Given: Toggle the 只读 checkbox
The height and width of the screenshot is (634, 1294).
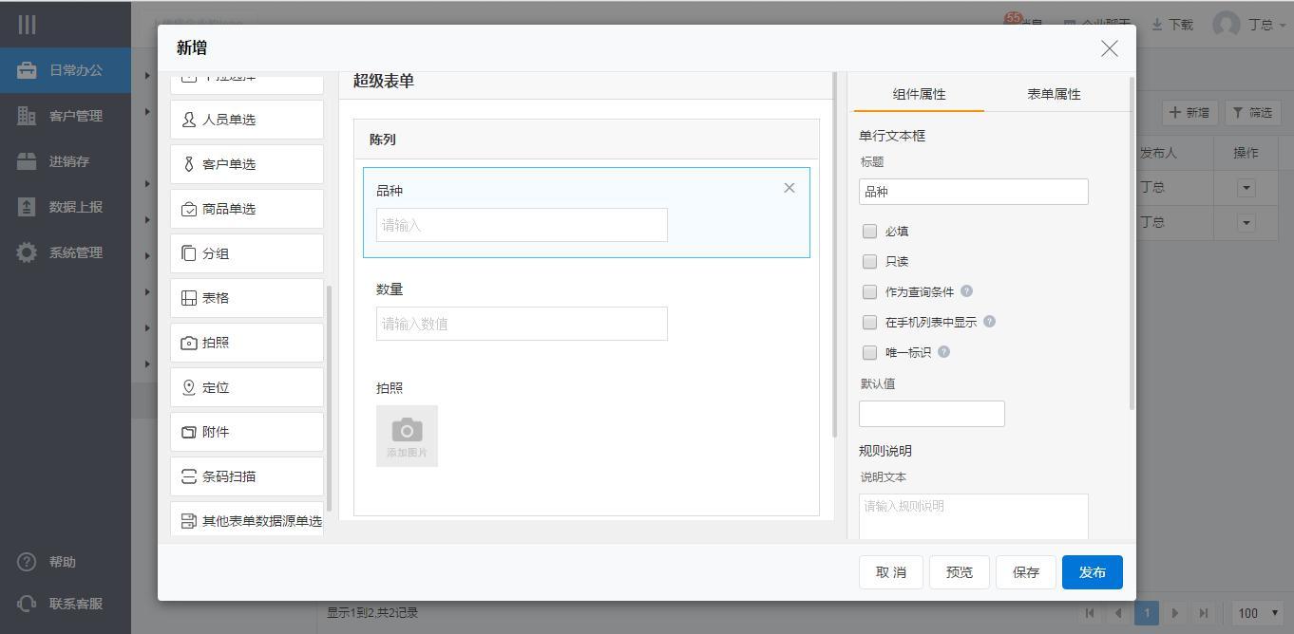Looking at the screenshot, I should coord(869,261).
